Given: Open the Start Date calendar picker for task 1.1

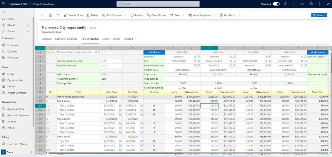Looking at the screenshot, I should coord(120,106).
